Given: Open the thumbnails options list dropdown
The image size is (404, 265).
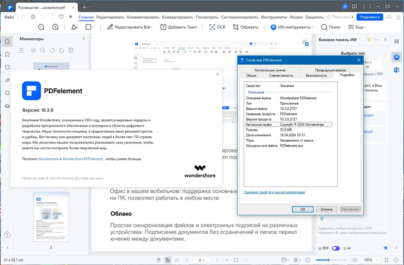Looking at the screenshot, I should 21,50.
